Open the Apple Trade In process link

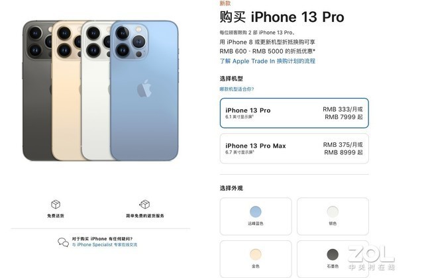point(268,61)
